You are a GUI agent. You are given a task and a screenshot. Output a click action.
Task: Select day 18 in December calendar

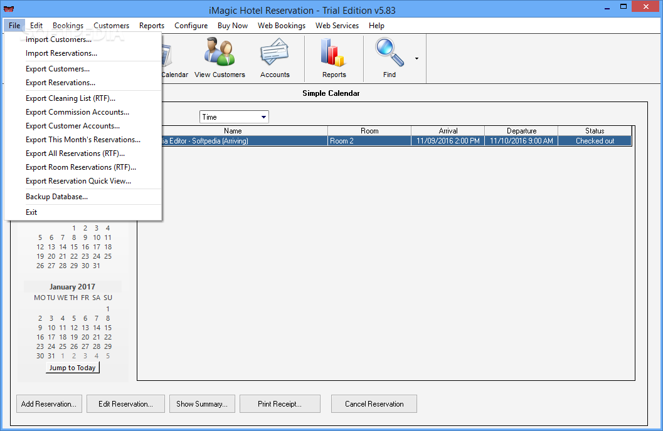(x=108, y=247)
